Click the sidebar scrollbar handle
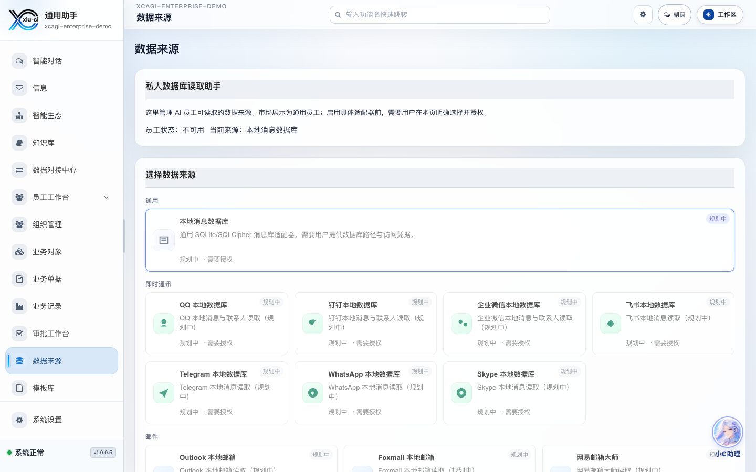 [x=124, y=236]
